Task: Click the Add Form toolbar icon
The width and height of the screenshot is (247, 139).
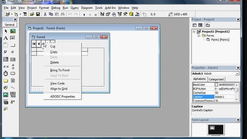Action: (16, 14)
